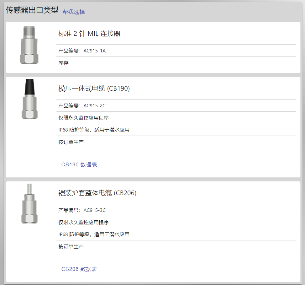305x285 pixels.
Task: Click 按订单生产 in the CB190 card
Action: point(71,142)
